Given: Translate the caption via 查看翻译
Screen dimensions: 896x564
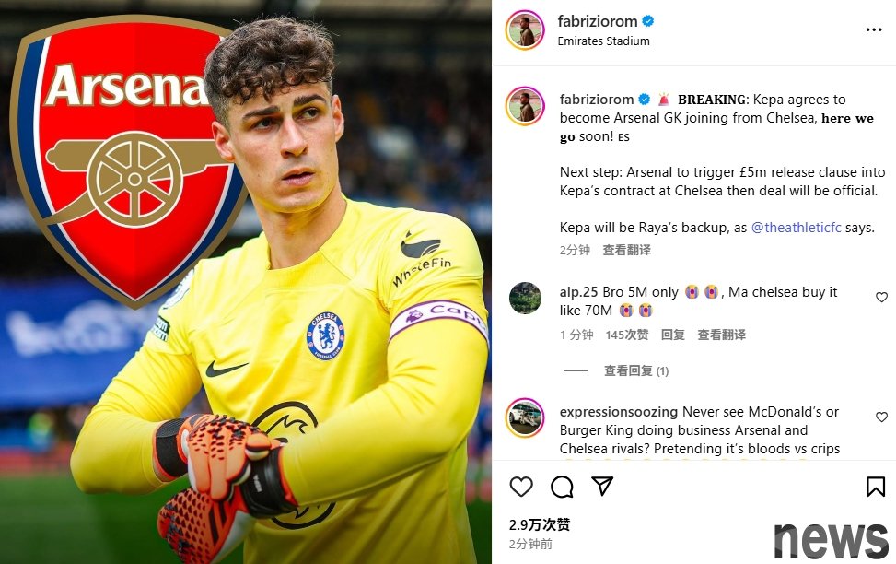Looking at the screenshot, I should tap(627, 250).
